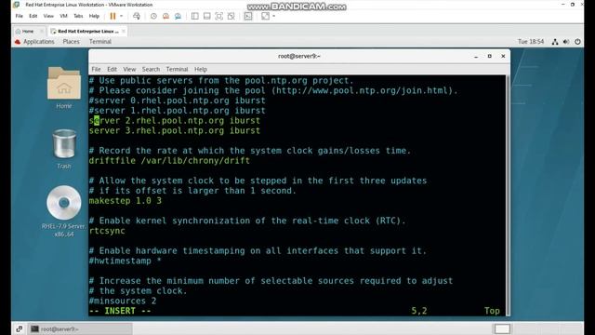Open VMware View menu
This screenshot has height=335, width=595.
(x=48, y=16)
